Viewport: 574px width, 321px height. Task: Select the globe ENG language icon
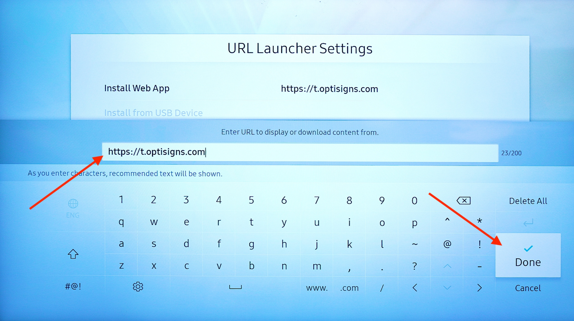tap(73, 209)
